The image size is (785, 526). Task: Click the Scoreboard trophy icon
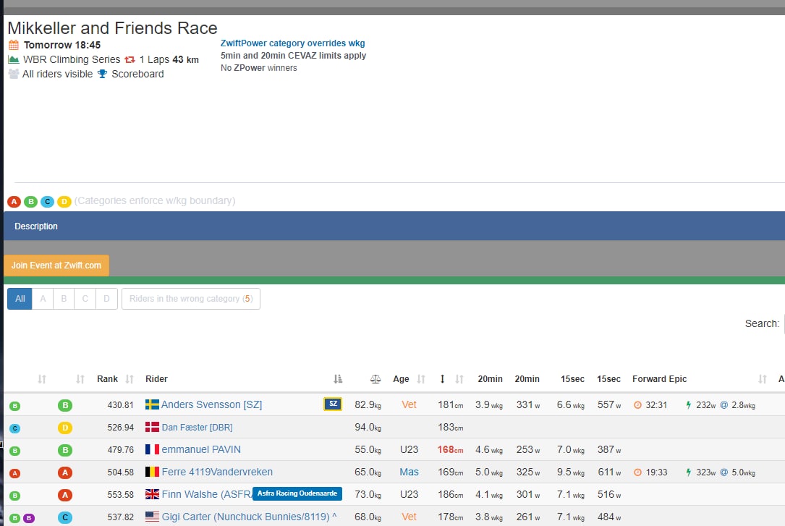(x=102, y=74)
